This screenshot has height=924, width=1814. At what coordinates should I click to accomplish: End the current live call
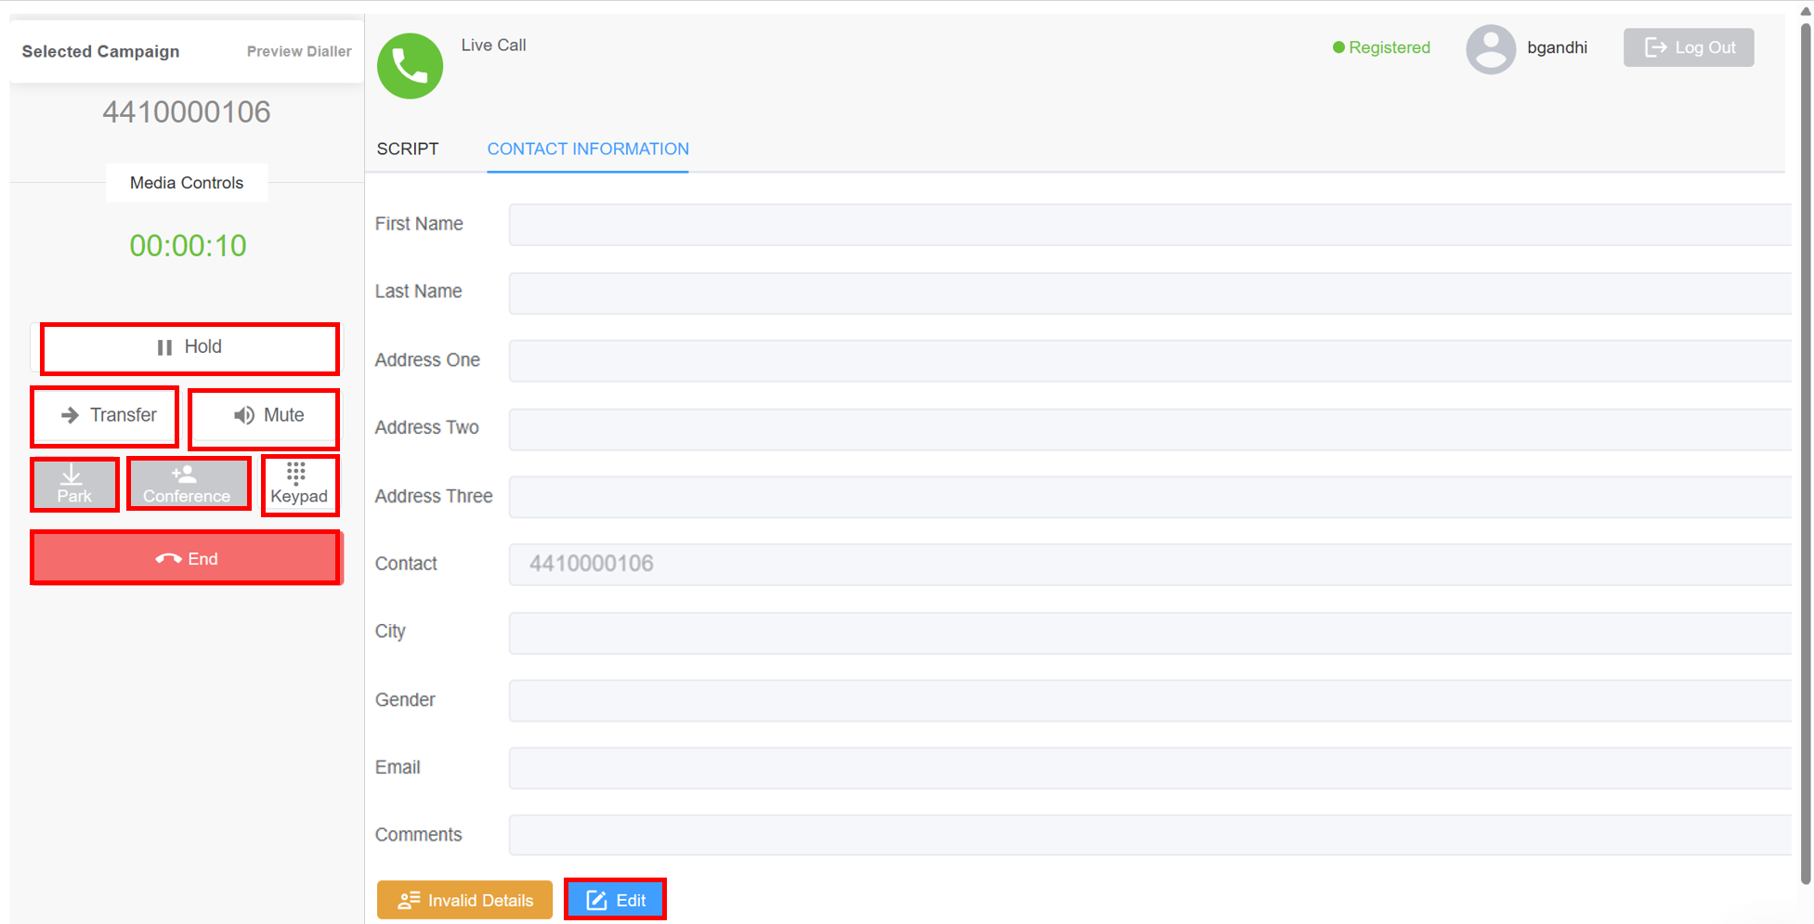pos(185,558)
